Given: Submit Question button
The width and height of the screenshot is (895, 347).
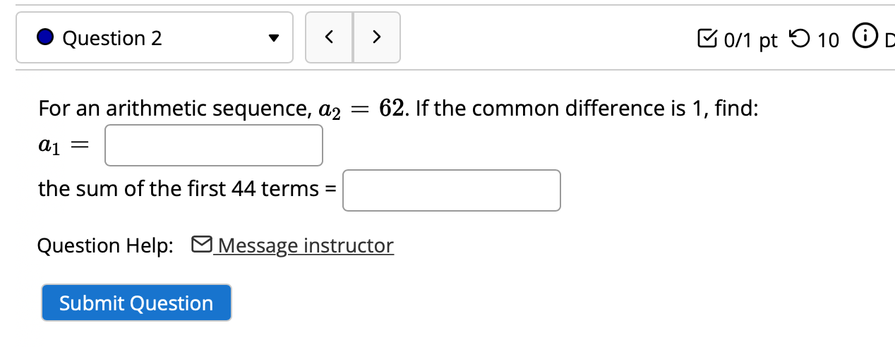Looking at the screenshot, I should (x=136, y=303).
